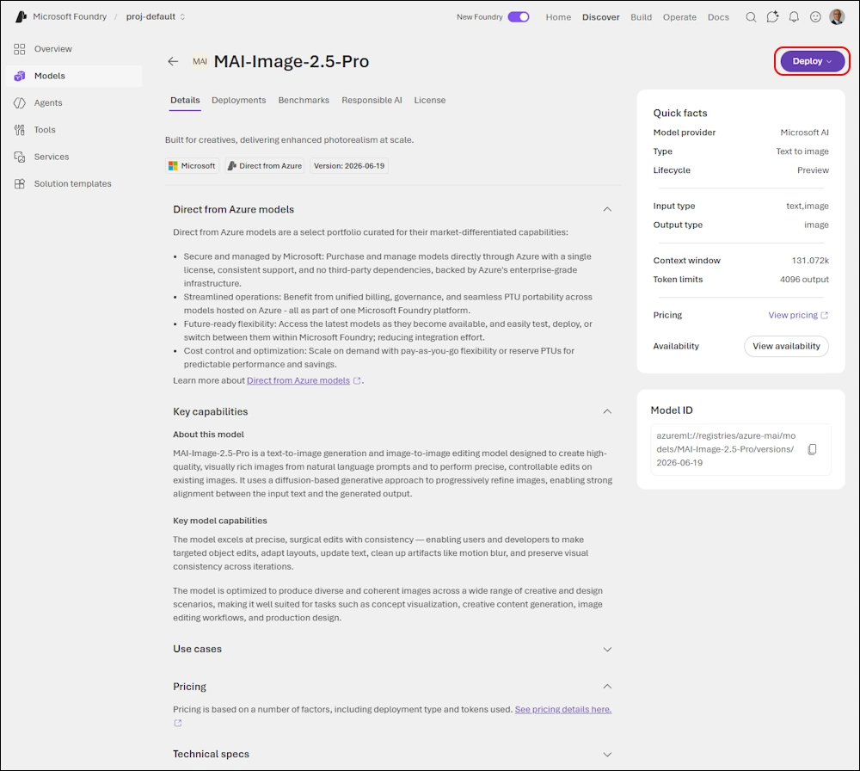Open the proj-default project switcher

point(156,16)
